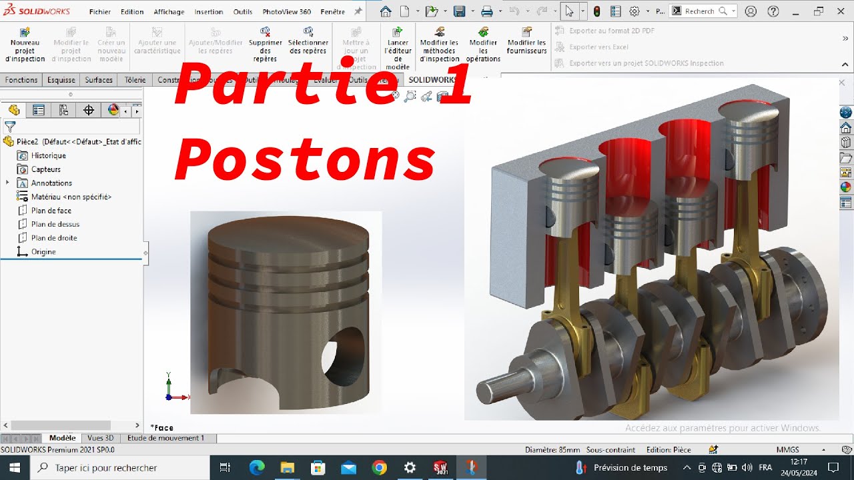Click Modifier les méthodes d'inspection

click(x=439, y=45)
